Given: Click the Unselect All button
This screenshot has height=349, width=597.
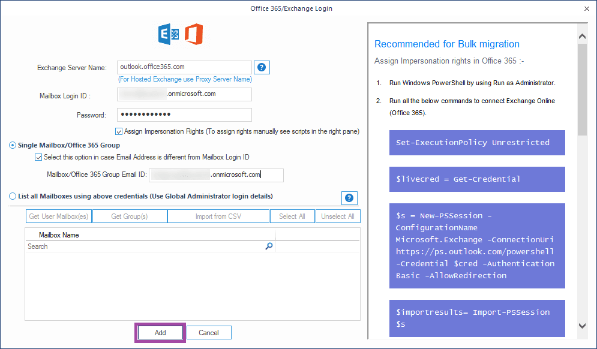Looking at the screenshot, I should pyautogui.click(x=338, y=216).
